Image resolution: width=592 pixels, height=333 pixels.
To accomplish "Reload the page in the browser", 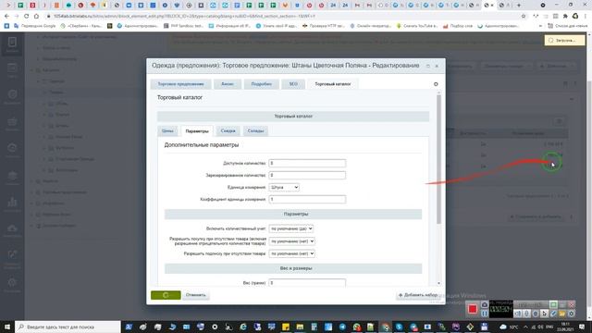I will [x=26, y=17].
